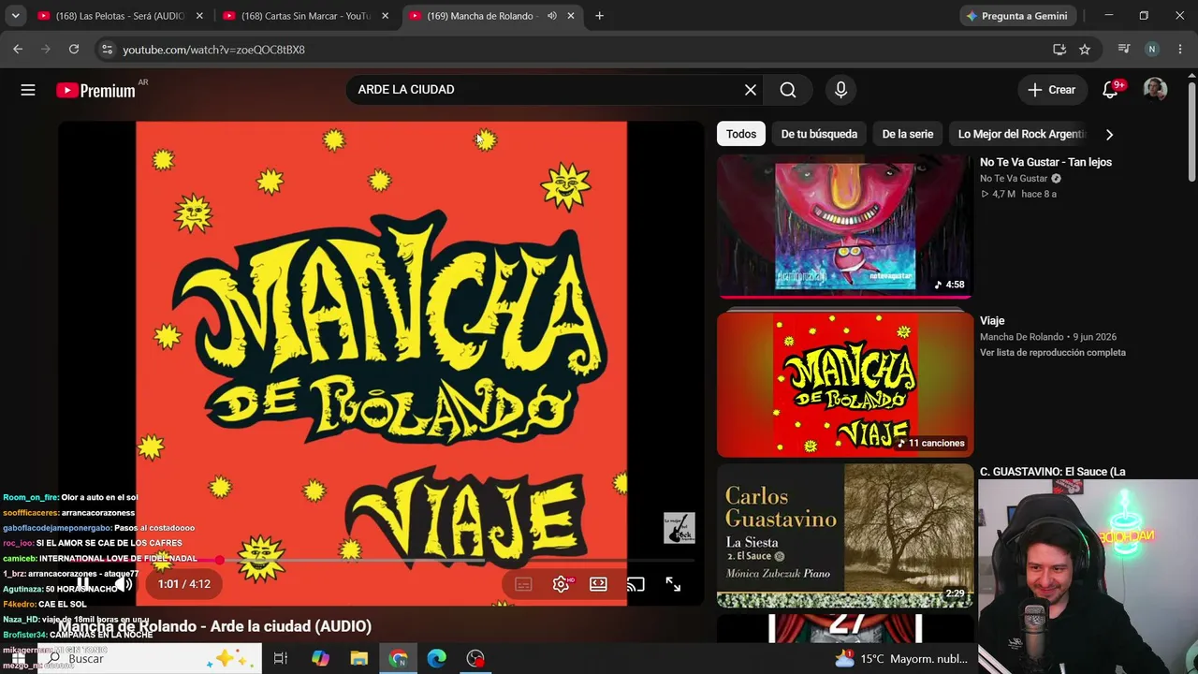Click the channel watermark on the video
1198x674 pixels.
click(679, 528)
